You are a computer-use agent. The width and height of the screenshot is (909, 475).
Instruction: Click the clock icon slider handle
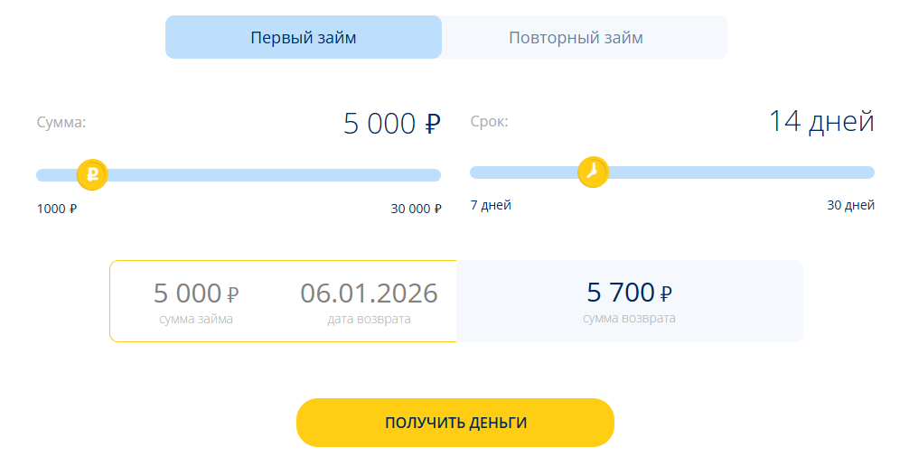[593, 172]
